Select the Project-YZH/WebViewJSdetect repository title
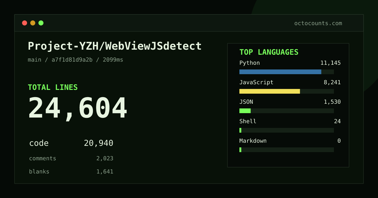Screen dimensions: 378x198 pyautogui.click(x=115, y=46)
